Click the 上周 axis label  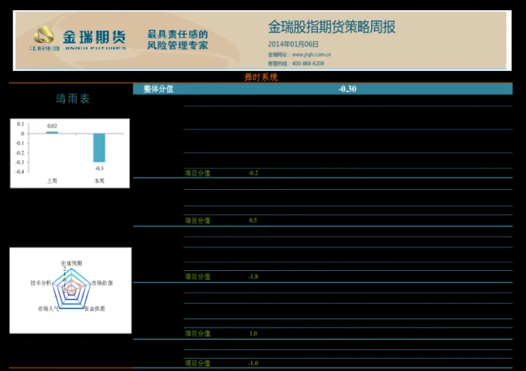(x=52, y=181)
